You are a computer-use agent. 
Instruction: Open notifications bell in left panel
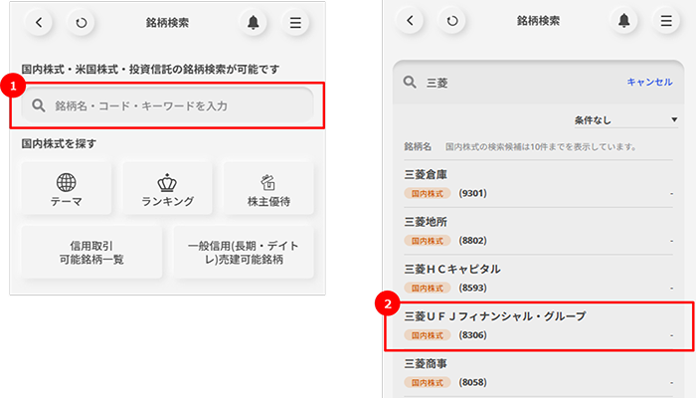tap(256, 22)
